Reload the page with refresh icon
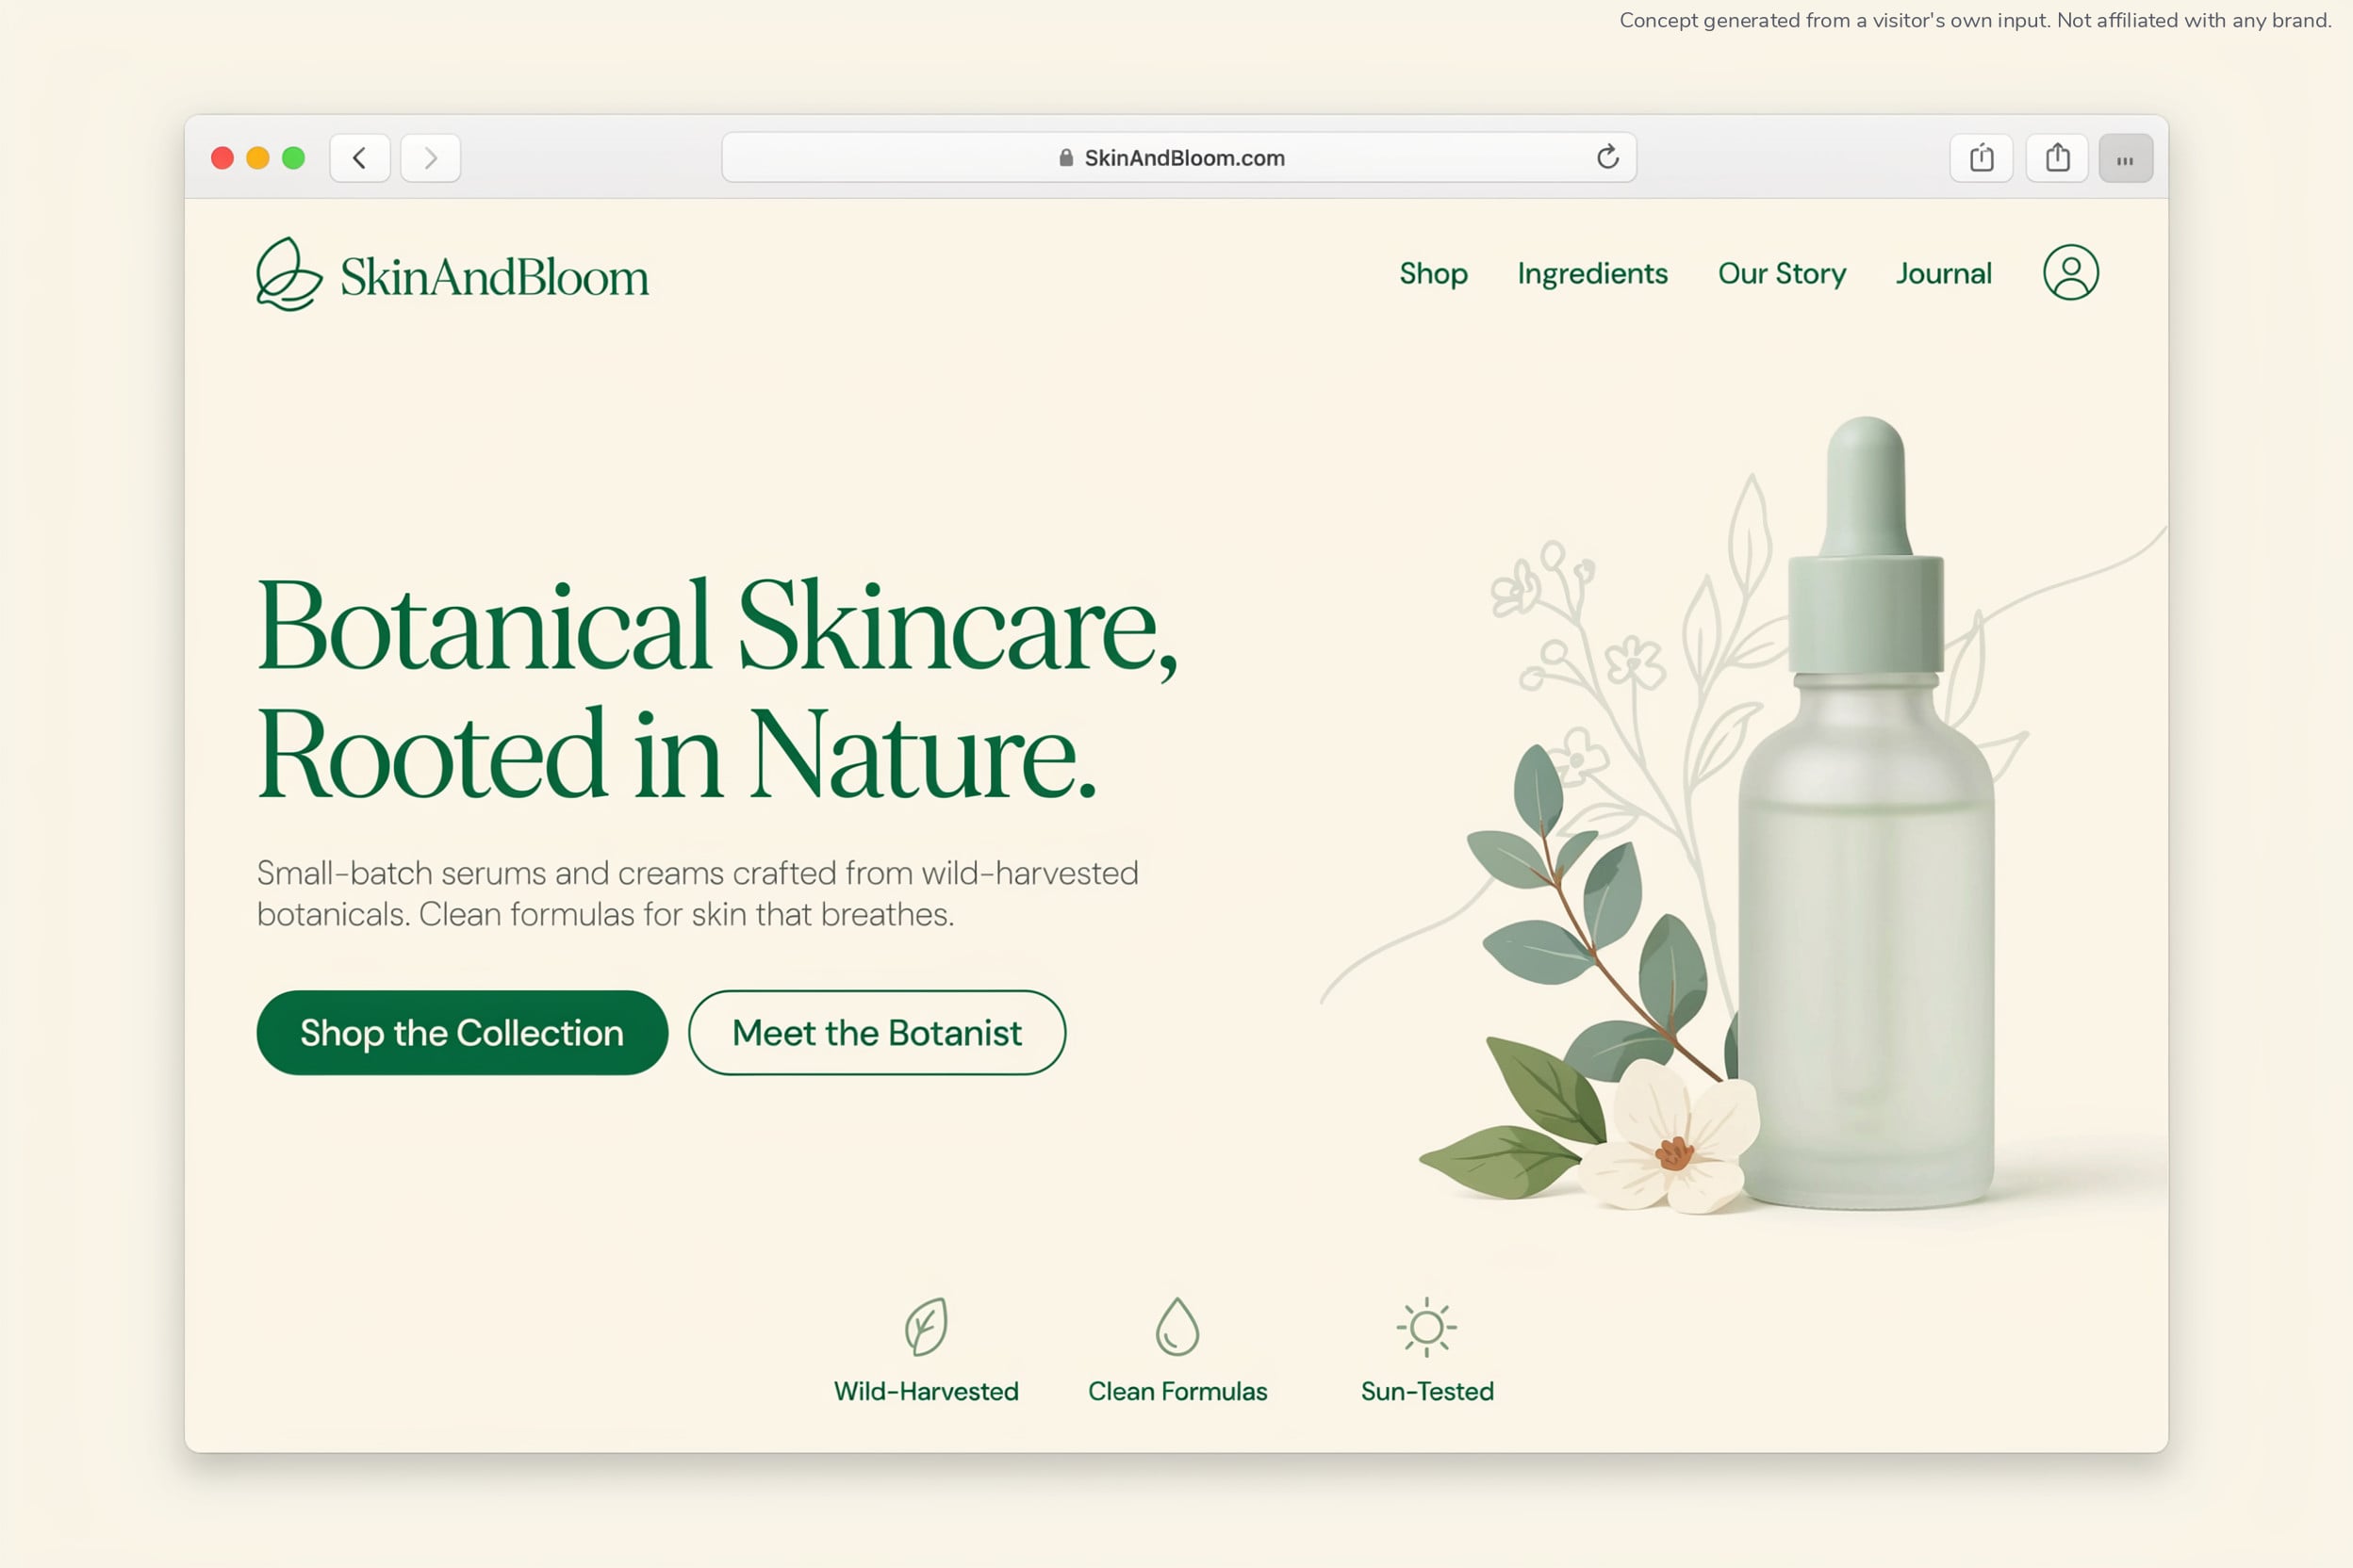Screen dimensions: 2353x1568 coord(1607,157)
